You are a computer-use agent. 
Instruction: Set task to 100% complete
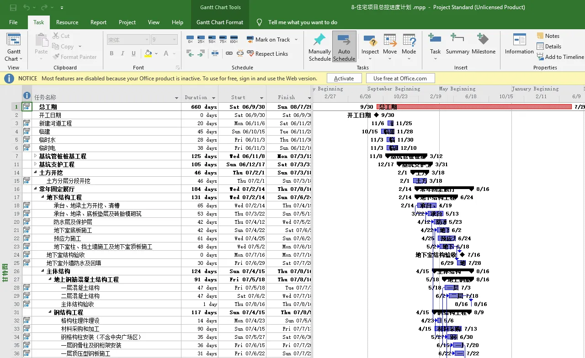pyautogui.click(x=234, y=39)
